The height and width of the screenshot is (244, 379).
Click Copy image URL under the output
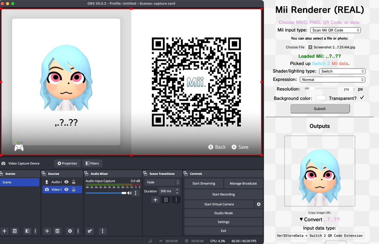(320, 213)
